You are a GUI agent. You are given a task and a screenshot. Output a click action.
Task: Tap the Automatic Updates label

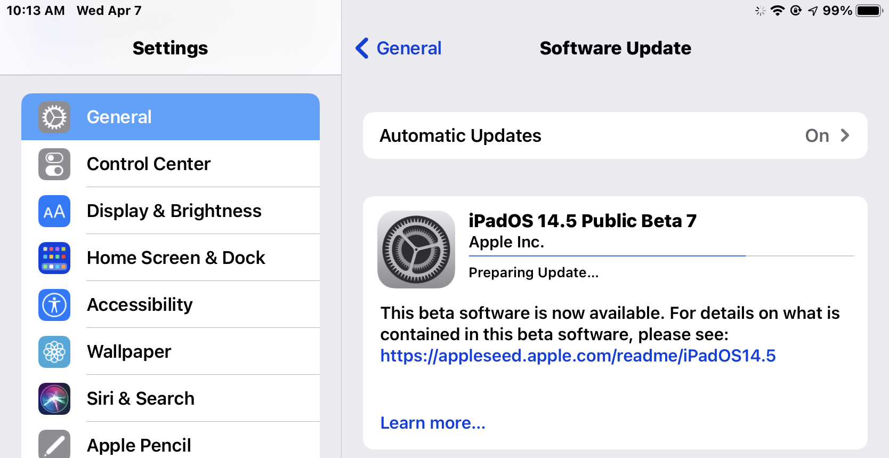click(x=460, y=135)
